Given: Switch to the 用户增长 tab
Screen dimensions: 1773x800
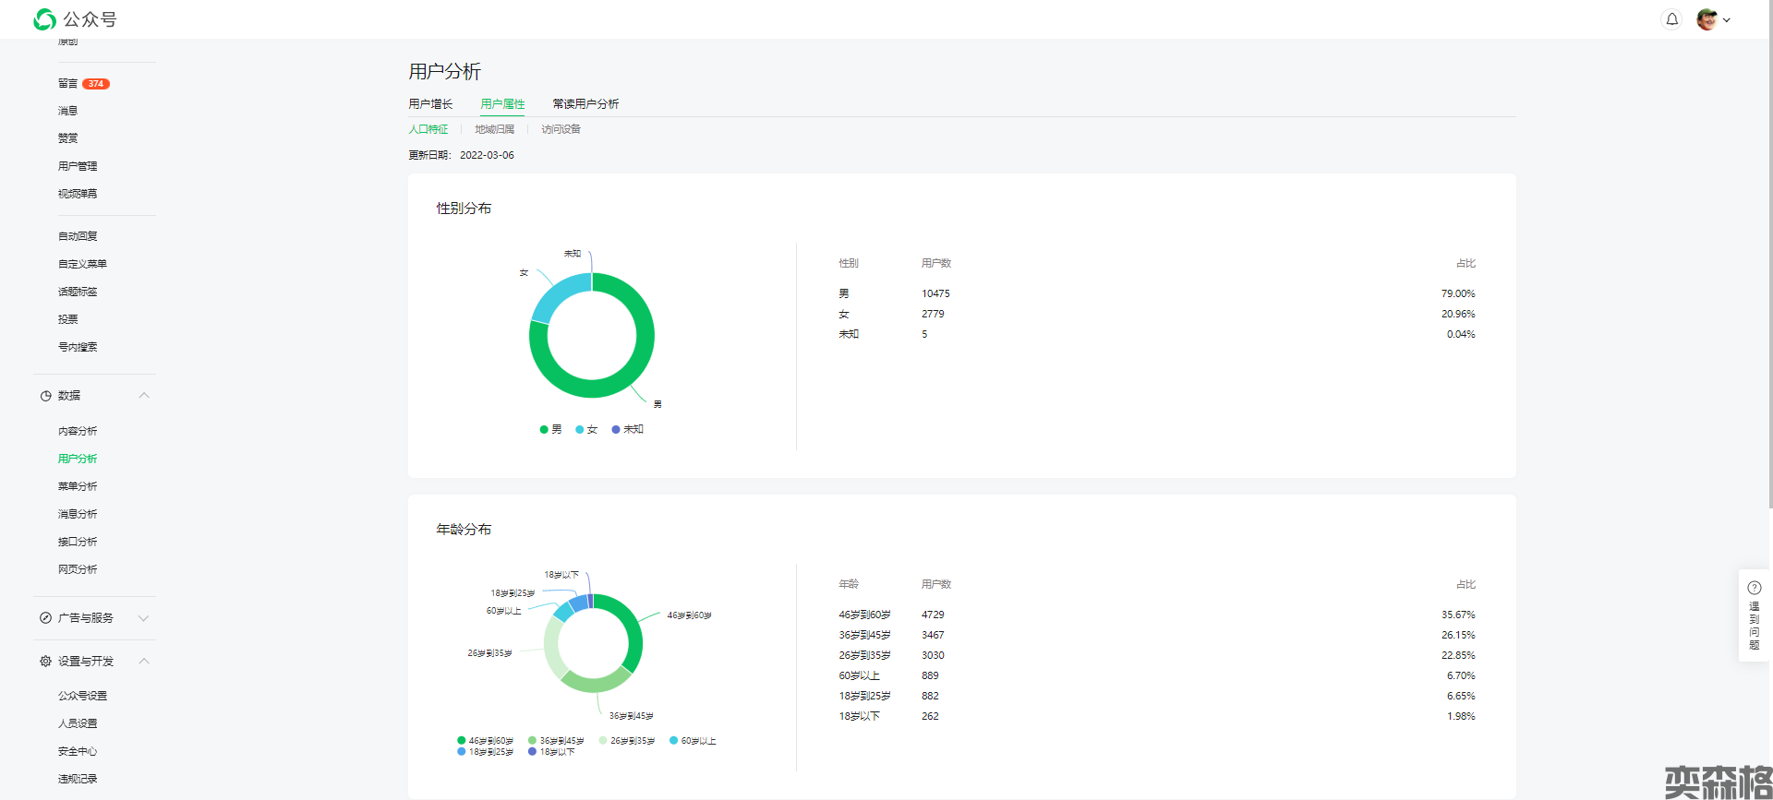Looking at the screenshot, I should (430, 104).
